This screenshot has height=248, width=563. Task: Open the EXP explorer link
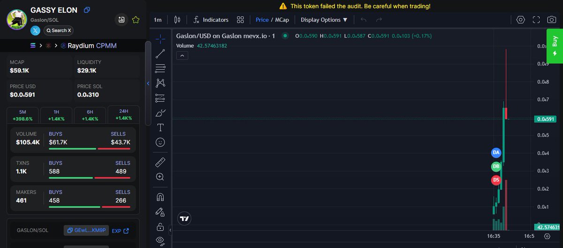120,231
